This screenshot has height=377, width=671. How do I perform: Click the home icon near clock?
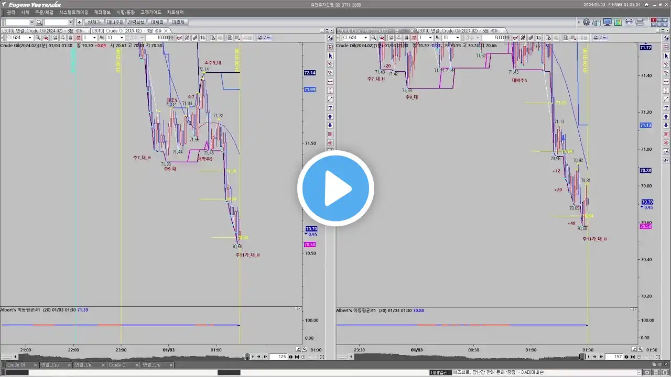(646, 5)
